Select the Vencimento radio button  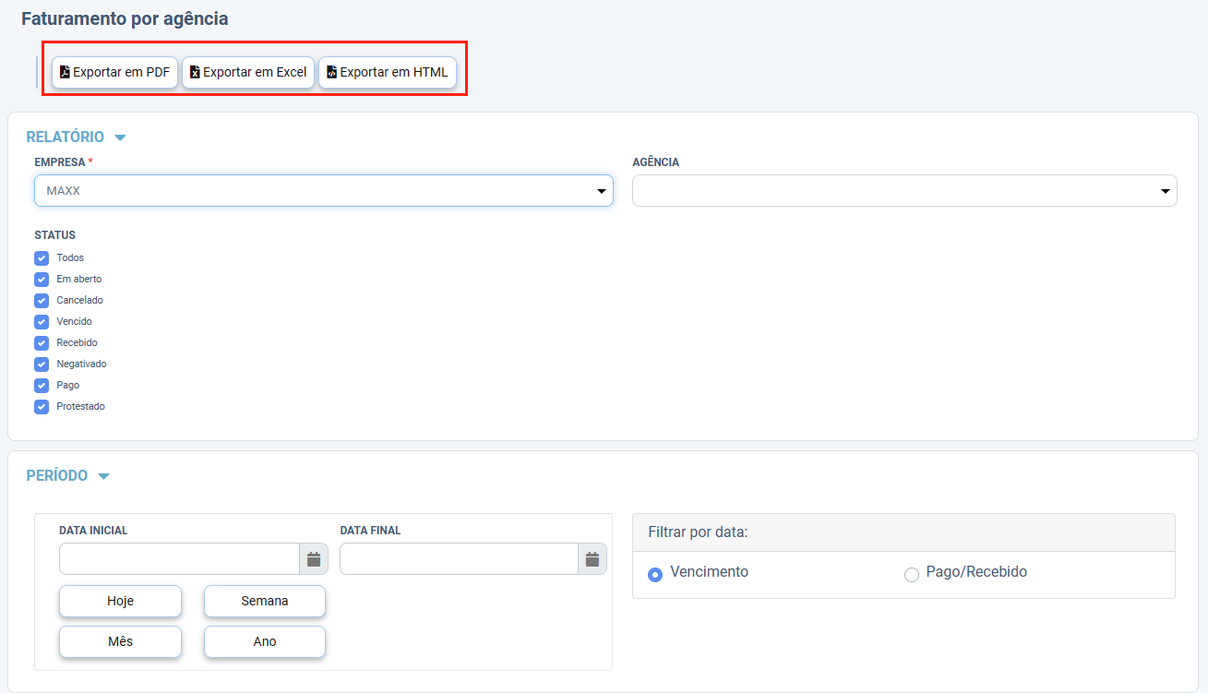pyautogui.click(x=655, y=575)
